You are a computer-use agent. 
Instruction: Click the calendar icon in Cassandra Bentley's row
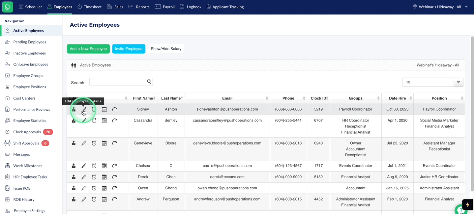[104, 120]
